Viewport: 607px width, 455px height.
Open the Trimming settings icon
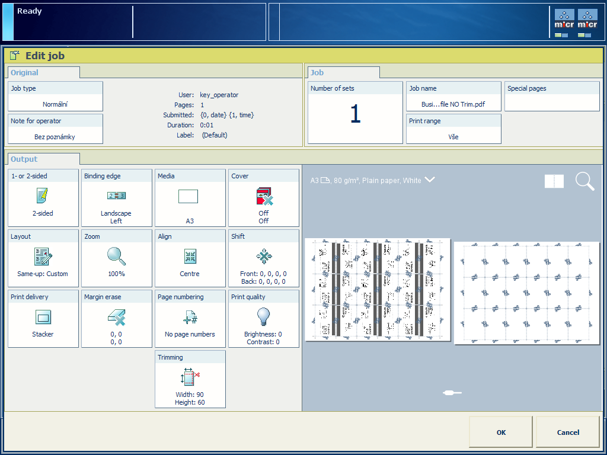[x=190, y=377]
